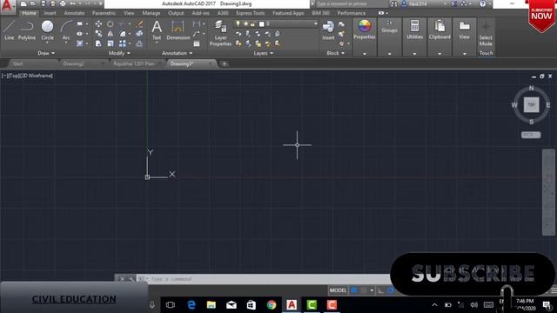557x313 pixels.
Task: Expand the Layers panel dropdown
Action: [263, 53]
